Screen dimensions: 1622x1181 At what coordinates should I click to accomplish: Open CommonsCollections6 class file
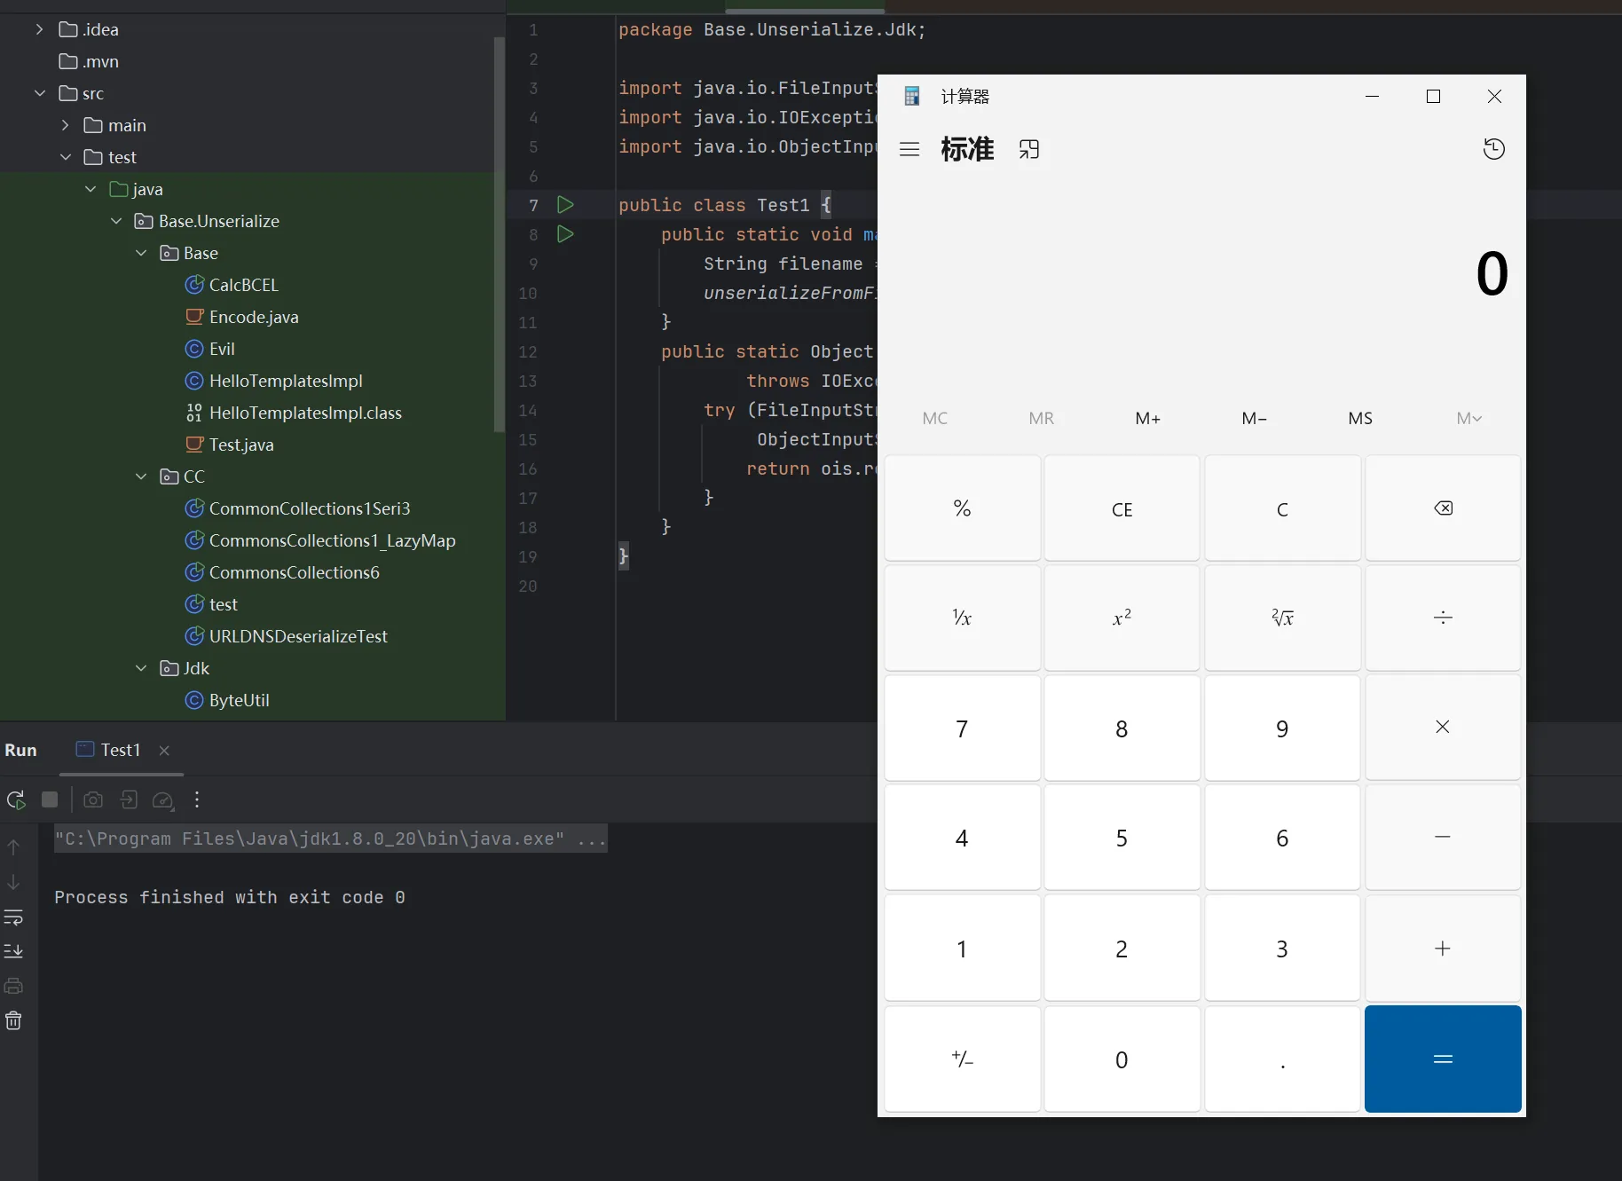pos(294,572)
